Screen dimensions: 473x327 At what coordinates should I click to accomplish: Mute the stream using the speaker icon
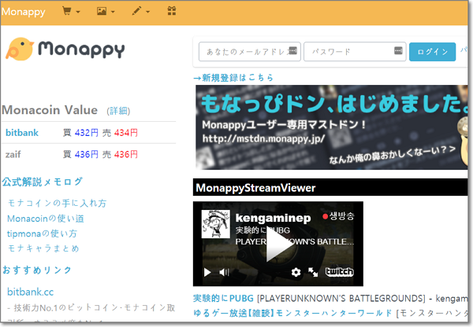[x=224, y=272]
